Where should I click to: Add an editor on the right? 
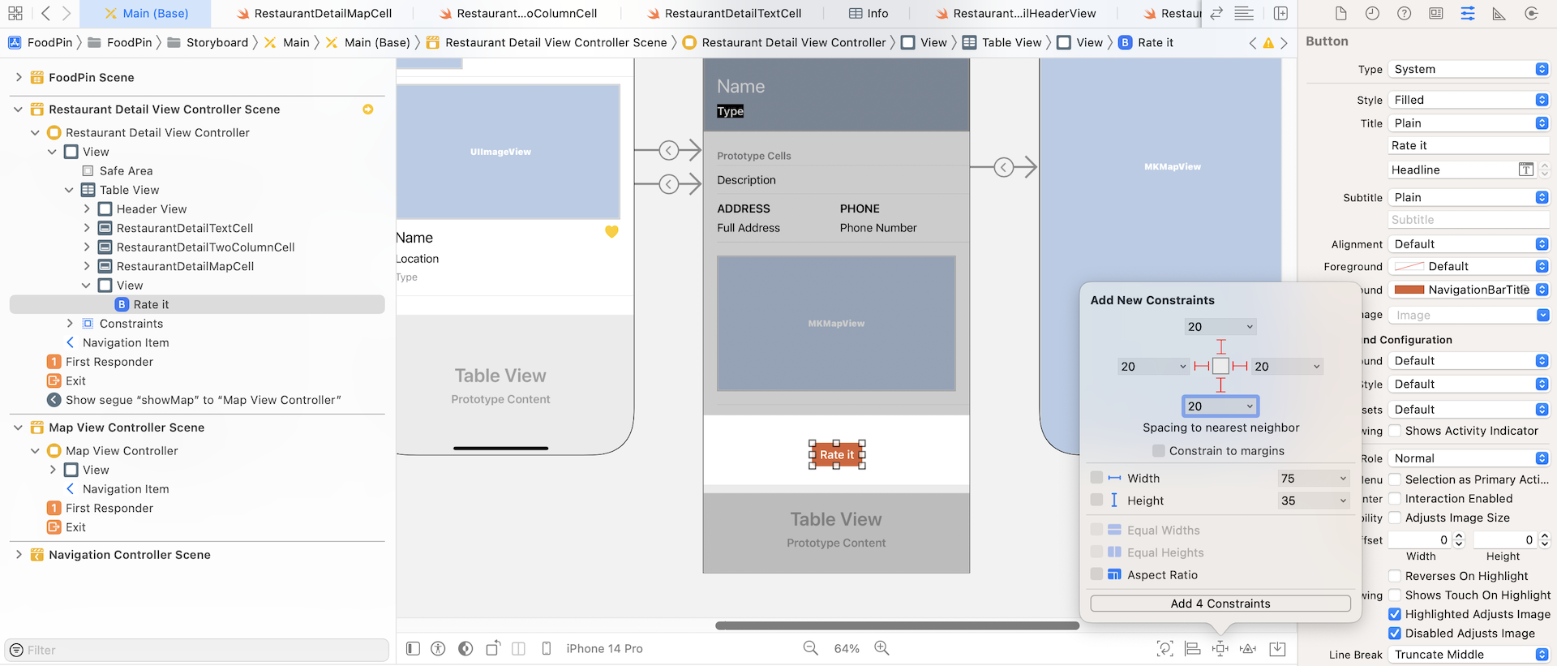(x=1280, y=14)
